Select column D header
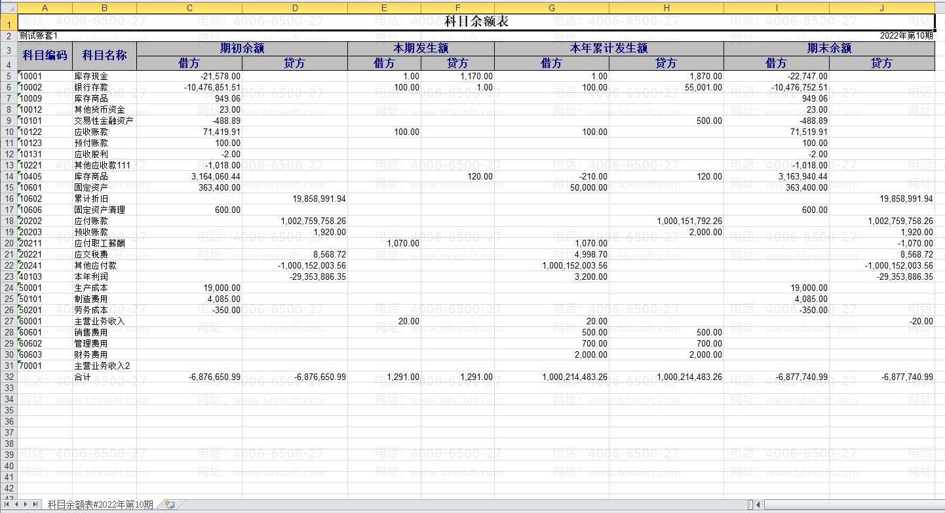 pyautogui.click(x=295, y=8)
